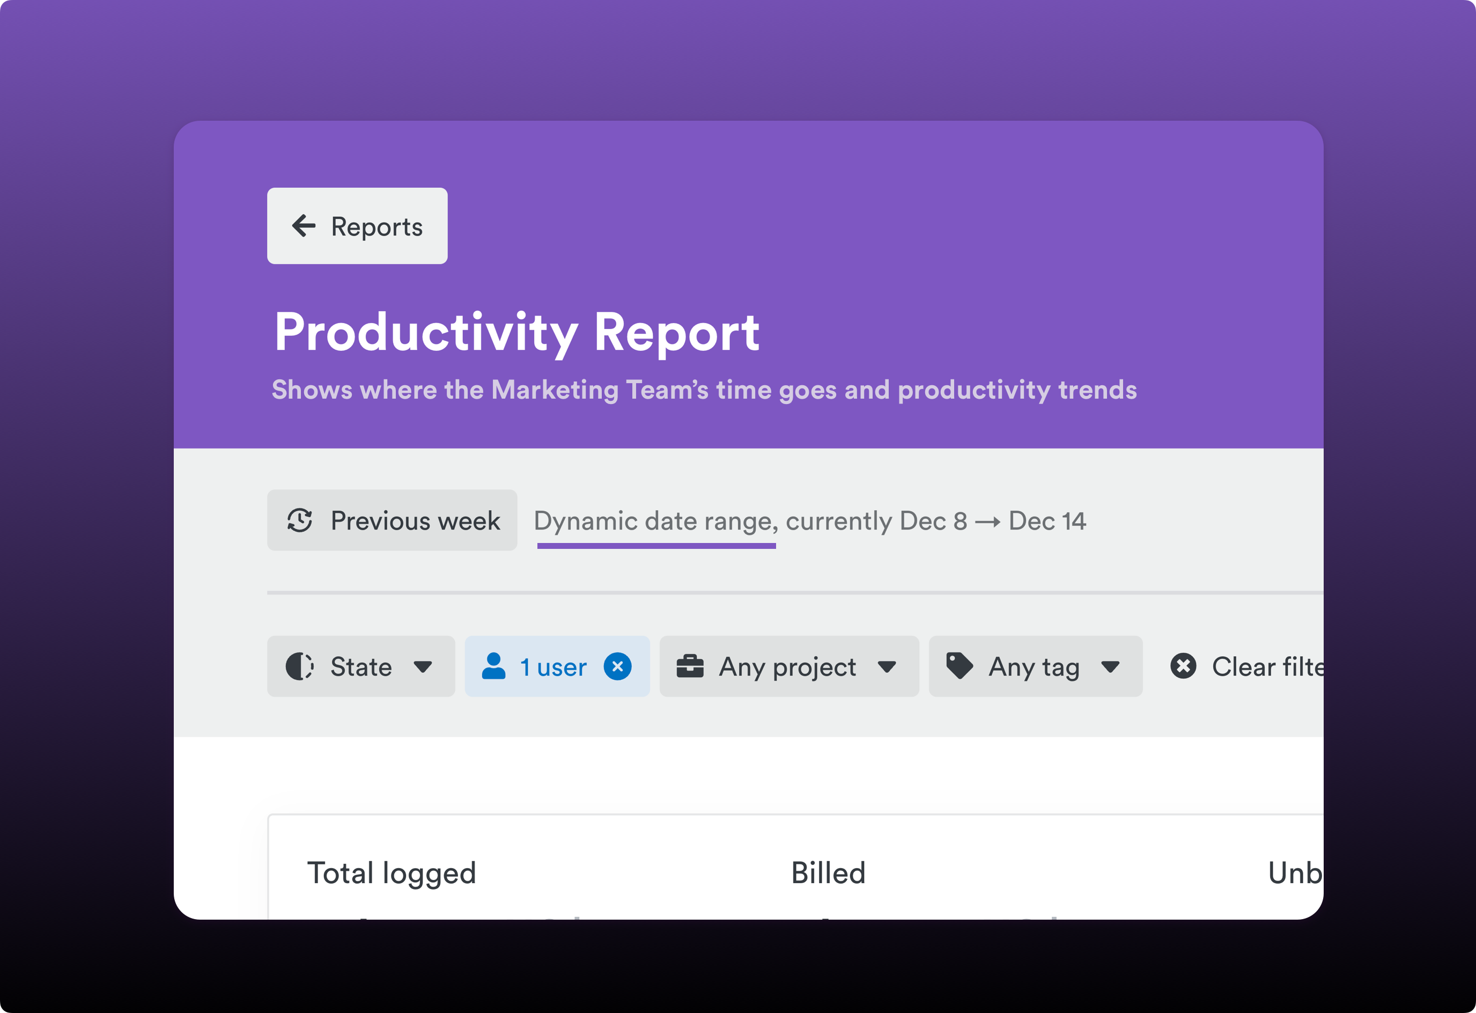This screenshot has width=1476, height=1013.
Task: Remove the 1 user filter
Action: coord(617,666)
